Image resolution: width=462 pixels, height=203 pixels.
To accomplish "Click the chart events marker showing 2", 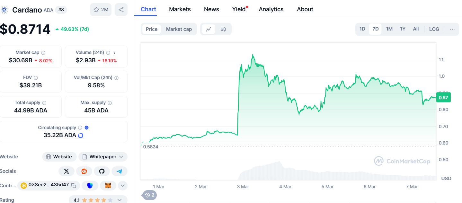I will click(150, 195).
